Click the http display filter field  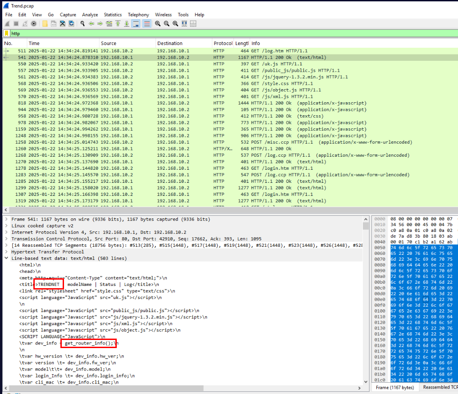pyautogui.click(x=234, y=33)
